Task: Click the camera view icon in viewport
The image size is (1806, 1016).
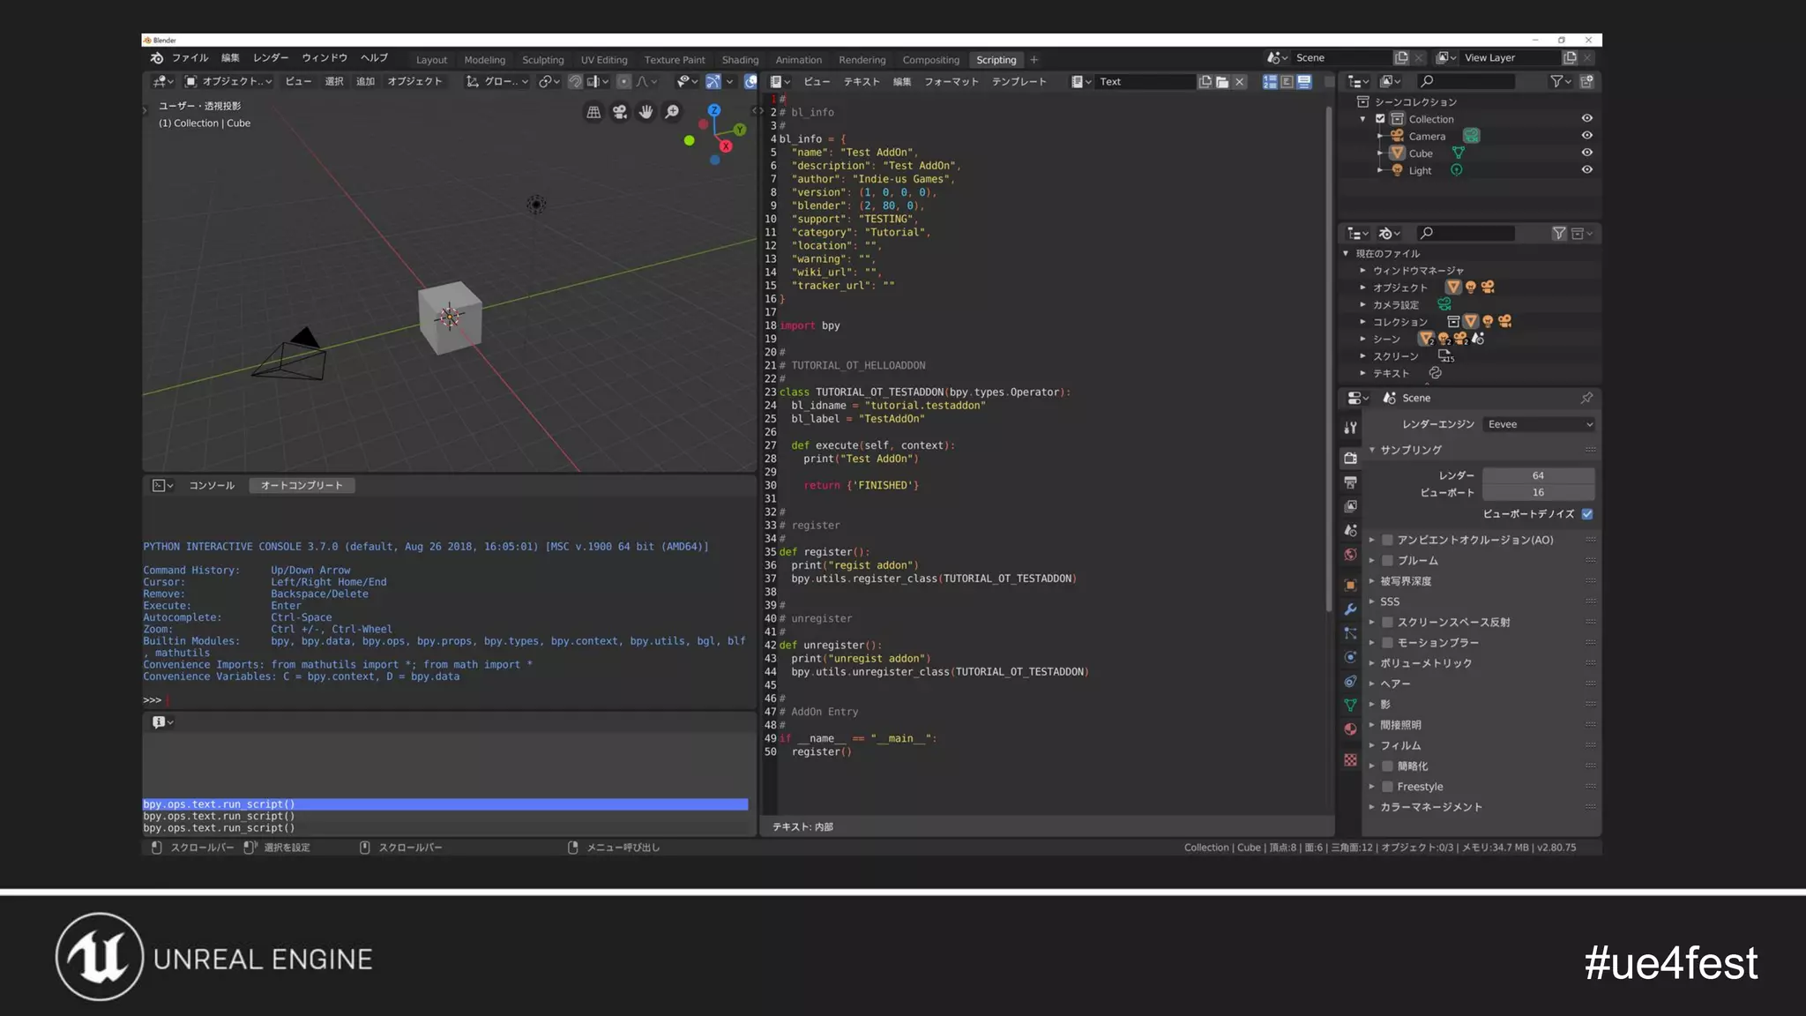Action: point(620,112)
